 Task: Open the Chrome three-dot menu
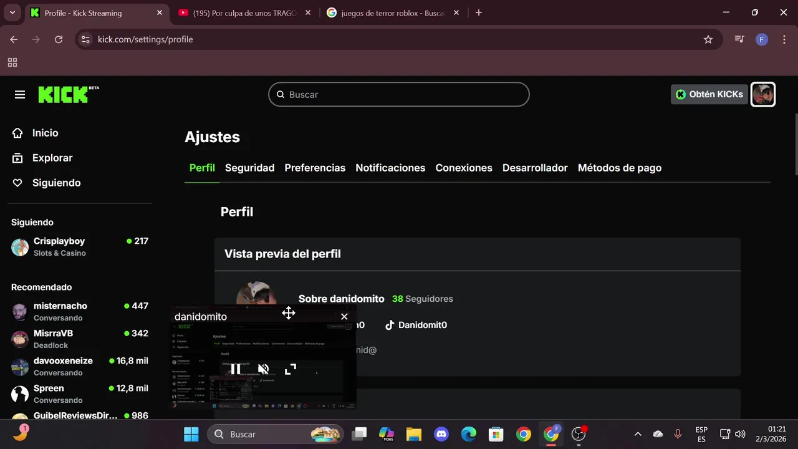click(x=783, y=39)
